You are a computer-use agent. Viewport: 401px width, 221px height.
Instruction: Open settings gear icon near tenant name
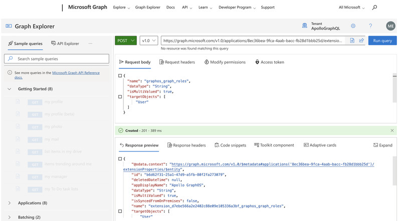point(353,26)
